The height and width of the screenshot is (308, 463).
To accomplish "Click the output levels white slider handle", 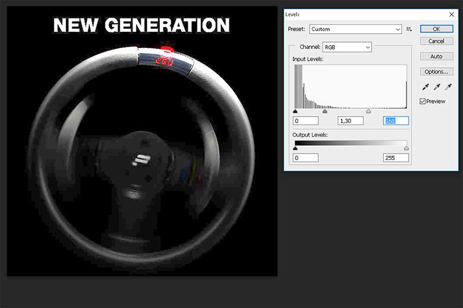I will 406,149.
